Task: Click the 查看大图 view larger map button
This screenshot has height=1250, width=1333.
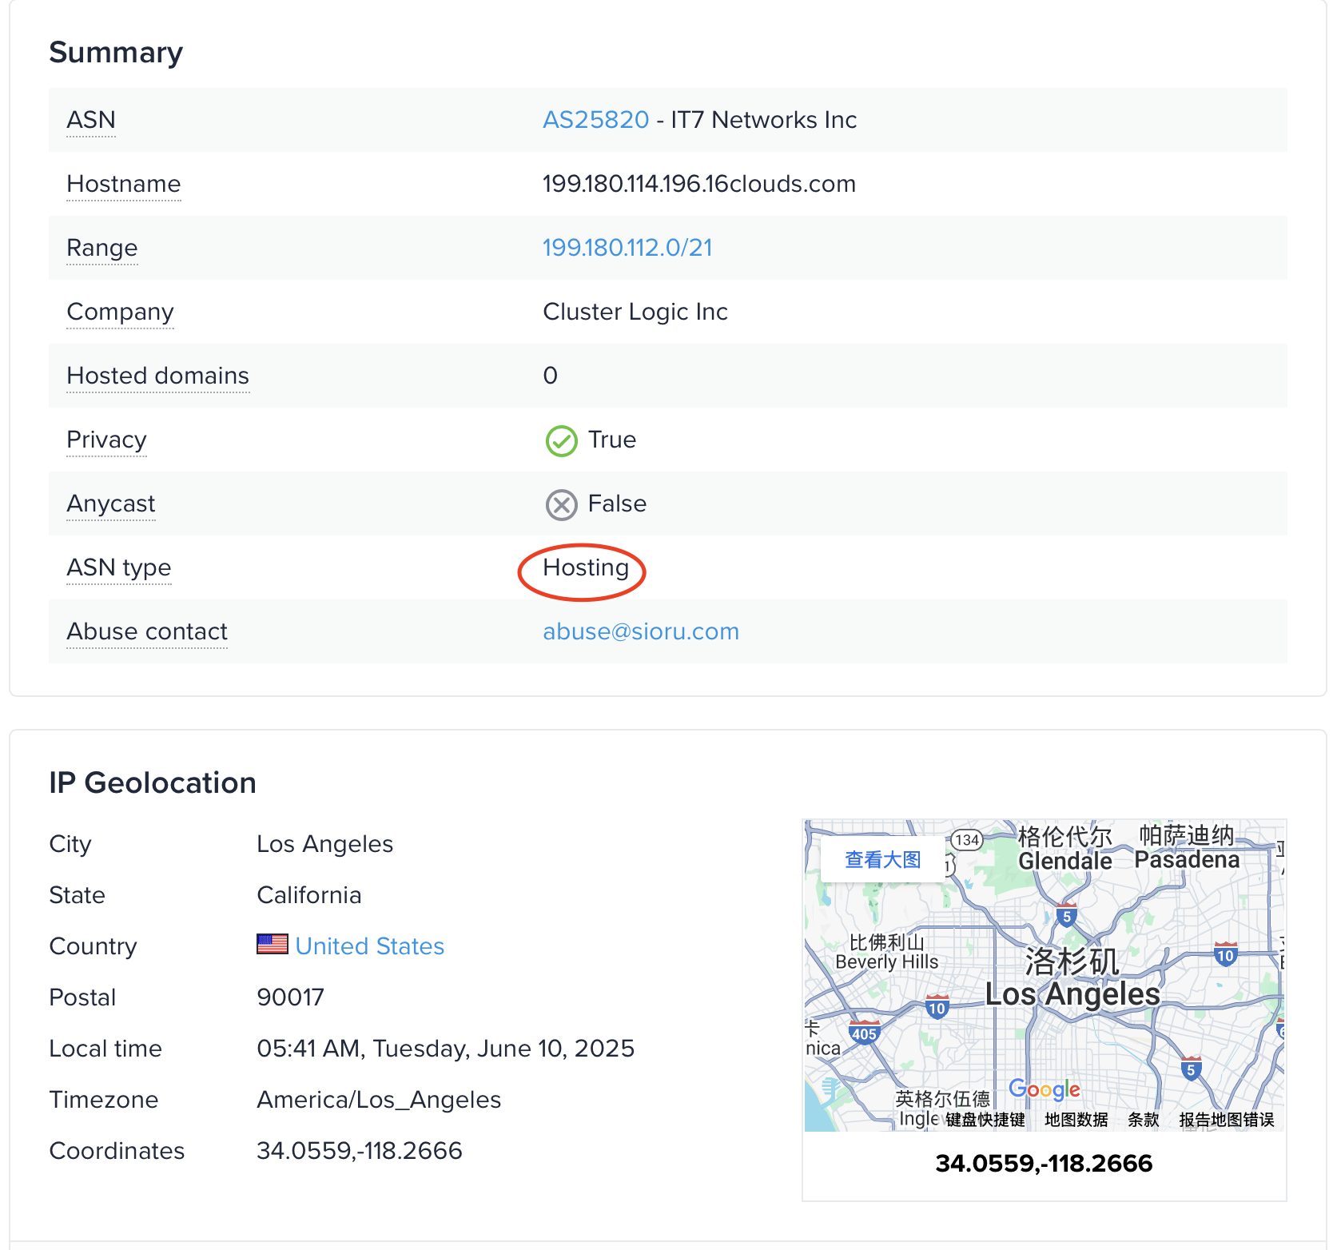Action: 882,860
